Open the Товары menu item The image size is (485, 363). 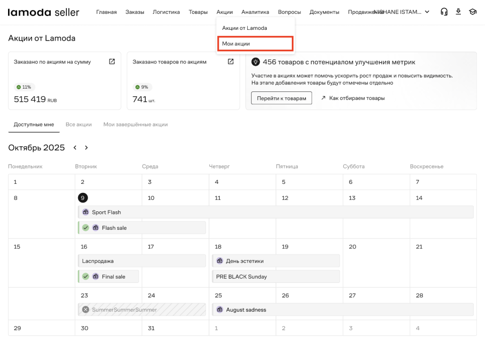pyautogui.click(x=198, y=12)
